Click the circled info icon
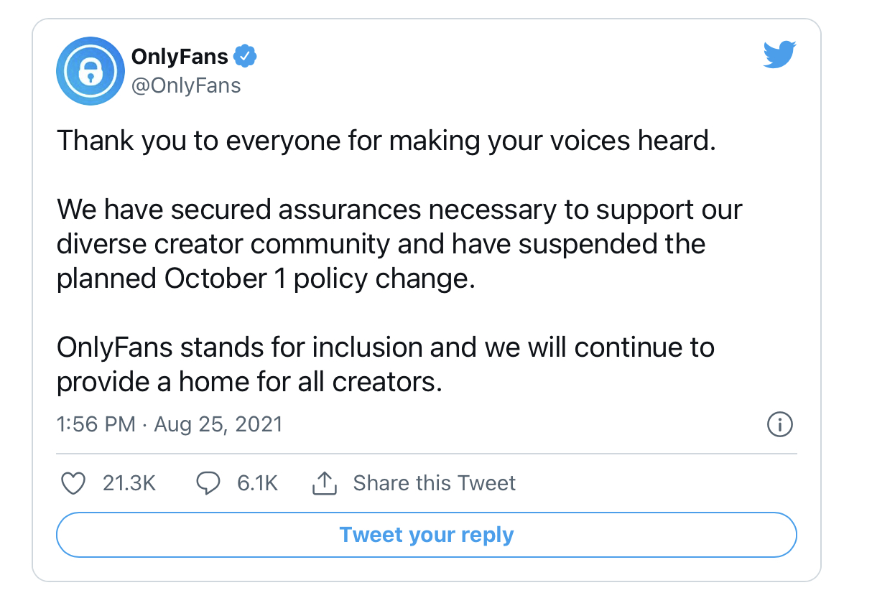The height and width of the screenshot is (603, 872). (780, 424)
